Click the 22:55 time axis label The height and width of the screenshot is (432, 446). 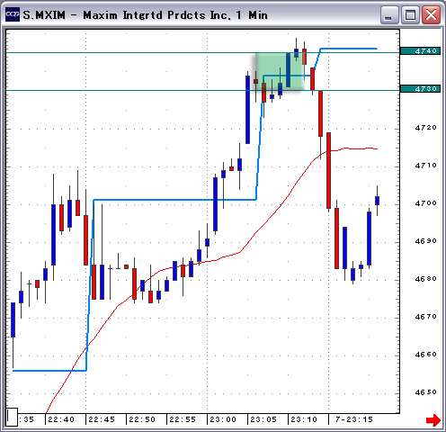tap(183, 419)
